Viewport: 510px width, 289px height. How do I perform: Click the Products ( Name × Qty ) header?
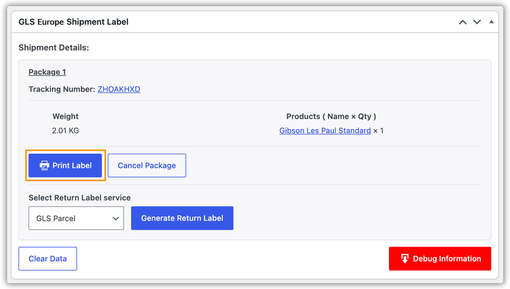331,116
